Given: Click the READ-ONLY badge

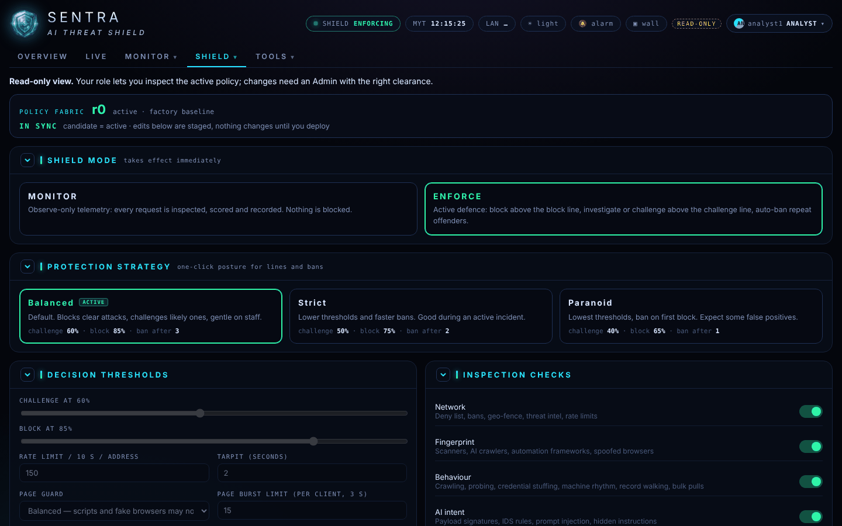Looking at the screenshot, I should pos(696,23).
